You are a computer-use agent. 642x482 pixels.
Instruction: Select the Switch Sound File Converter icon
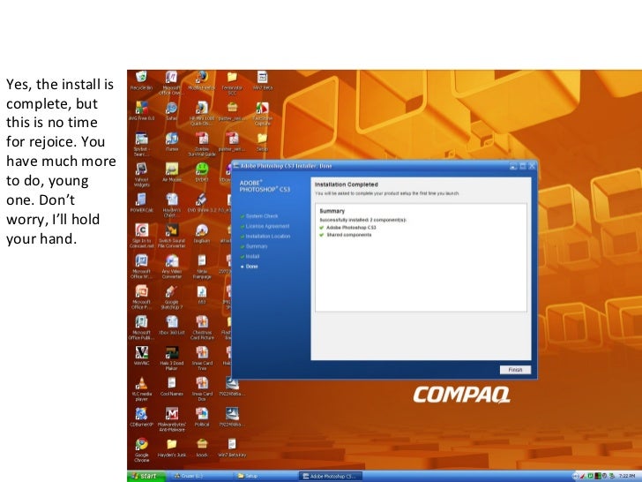[172, 236]
